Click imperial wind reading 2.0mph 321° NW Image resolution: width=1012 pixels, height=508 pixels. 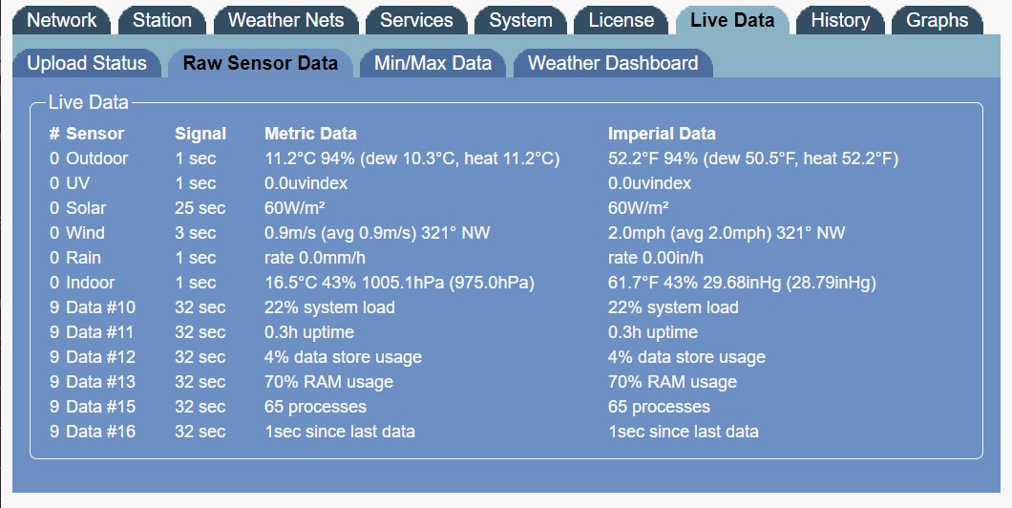point(727,233)
